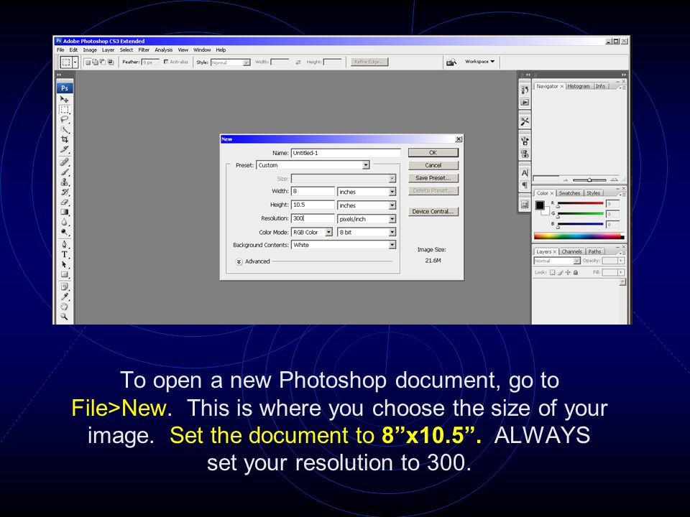
Task: Click the Resolution field showing 300
Action: pyautogui.click(x=313, y=218)
